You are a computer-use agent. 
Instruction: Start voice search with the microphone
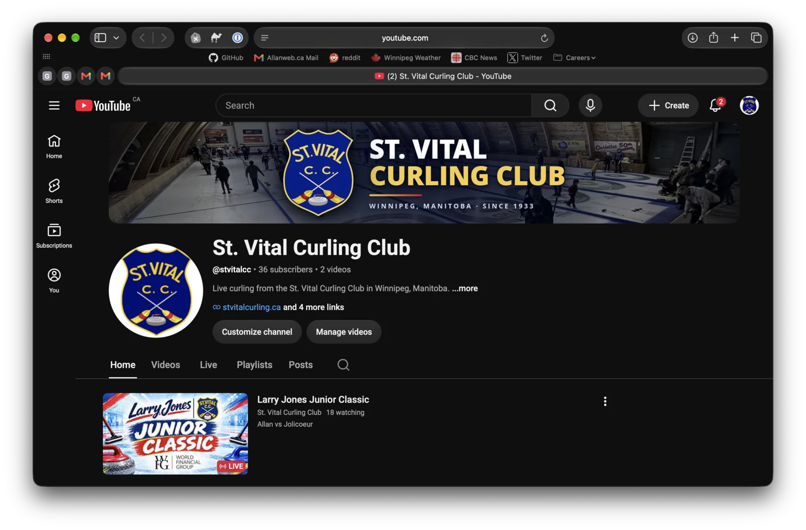click(x=590, y=105)
